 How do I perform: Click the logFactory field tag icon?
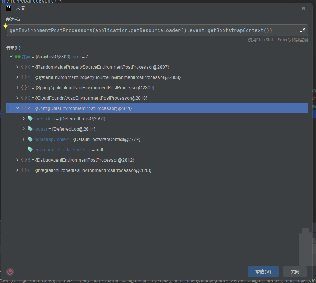pyautogui.click(x=30, y=118)
